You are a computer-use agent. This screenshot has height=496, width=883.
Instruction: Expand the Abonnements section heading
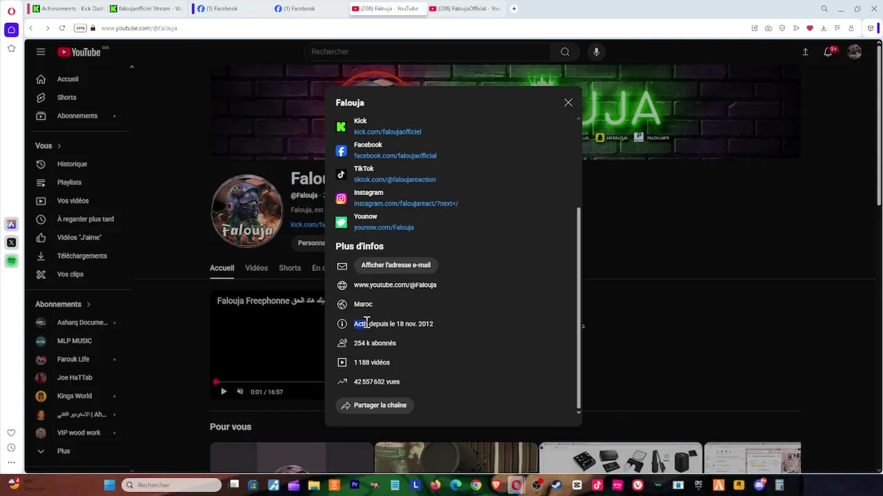click(63, 304)
